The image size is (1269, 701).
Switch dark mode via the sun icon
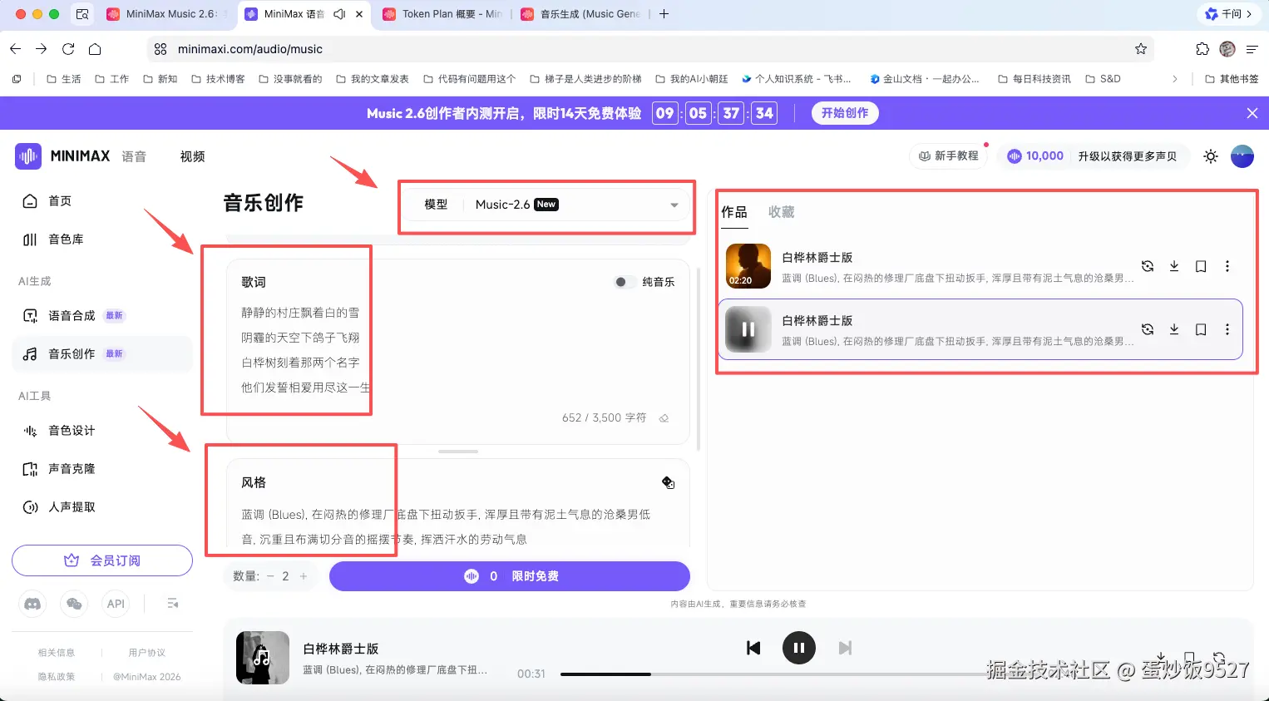pyautogui.click(x=1211, y=156)
